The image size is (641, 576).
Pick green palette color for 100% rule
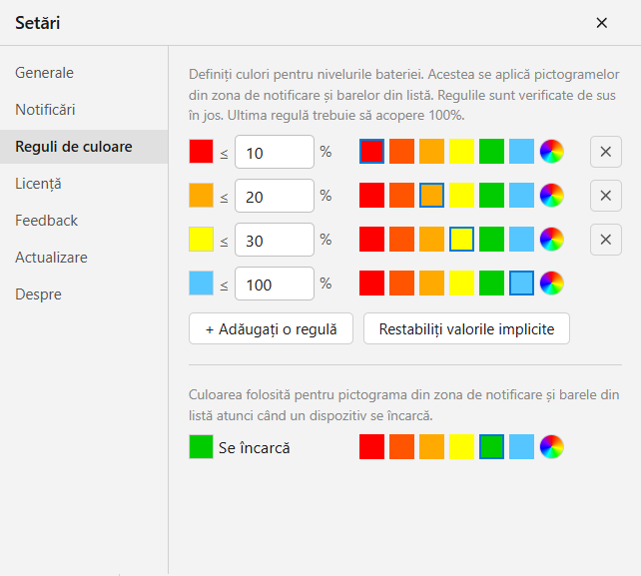pos(491,283)
